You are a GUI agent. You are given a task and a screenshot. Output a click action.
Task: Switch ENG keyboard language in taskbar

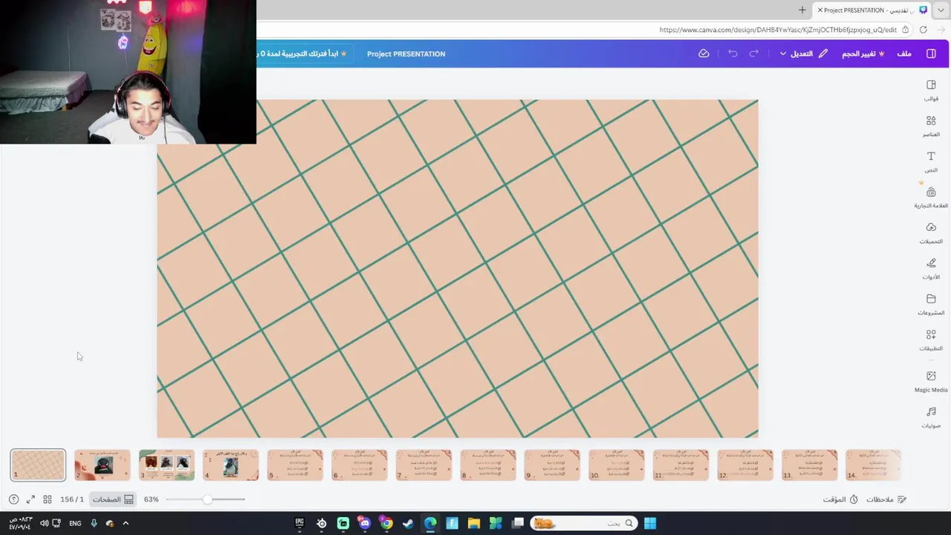pyautogui.click(x=75, y=523)
